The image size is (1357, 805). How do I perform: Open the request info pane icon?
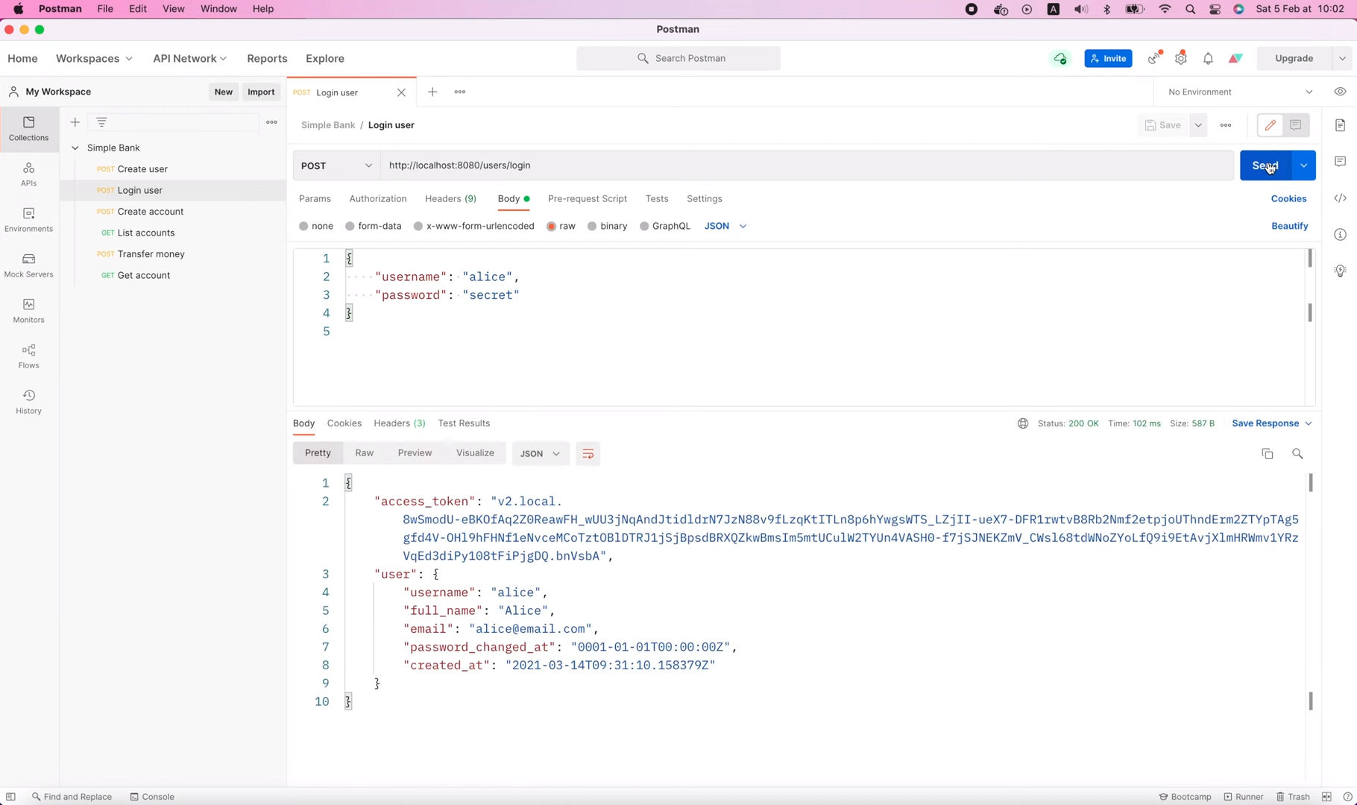[1341, 235]
